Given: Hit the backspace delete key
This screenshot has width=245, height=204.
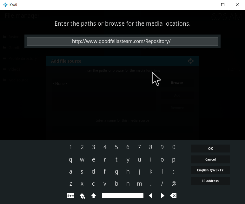Looking at the screenshot, I should pos(174,195).
